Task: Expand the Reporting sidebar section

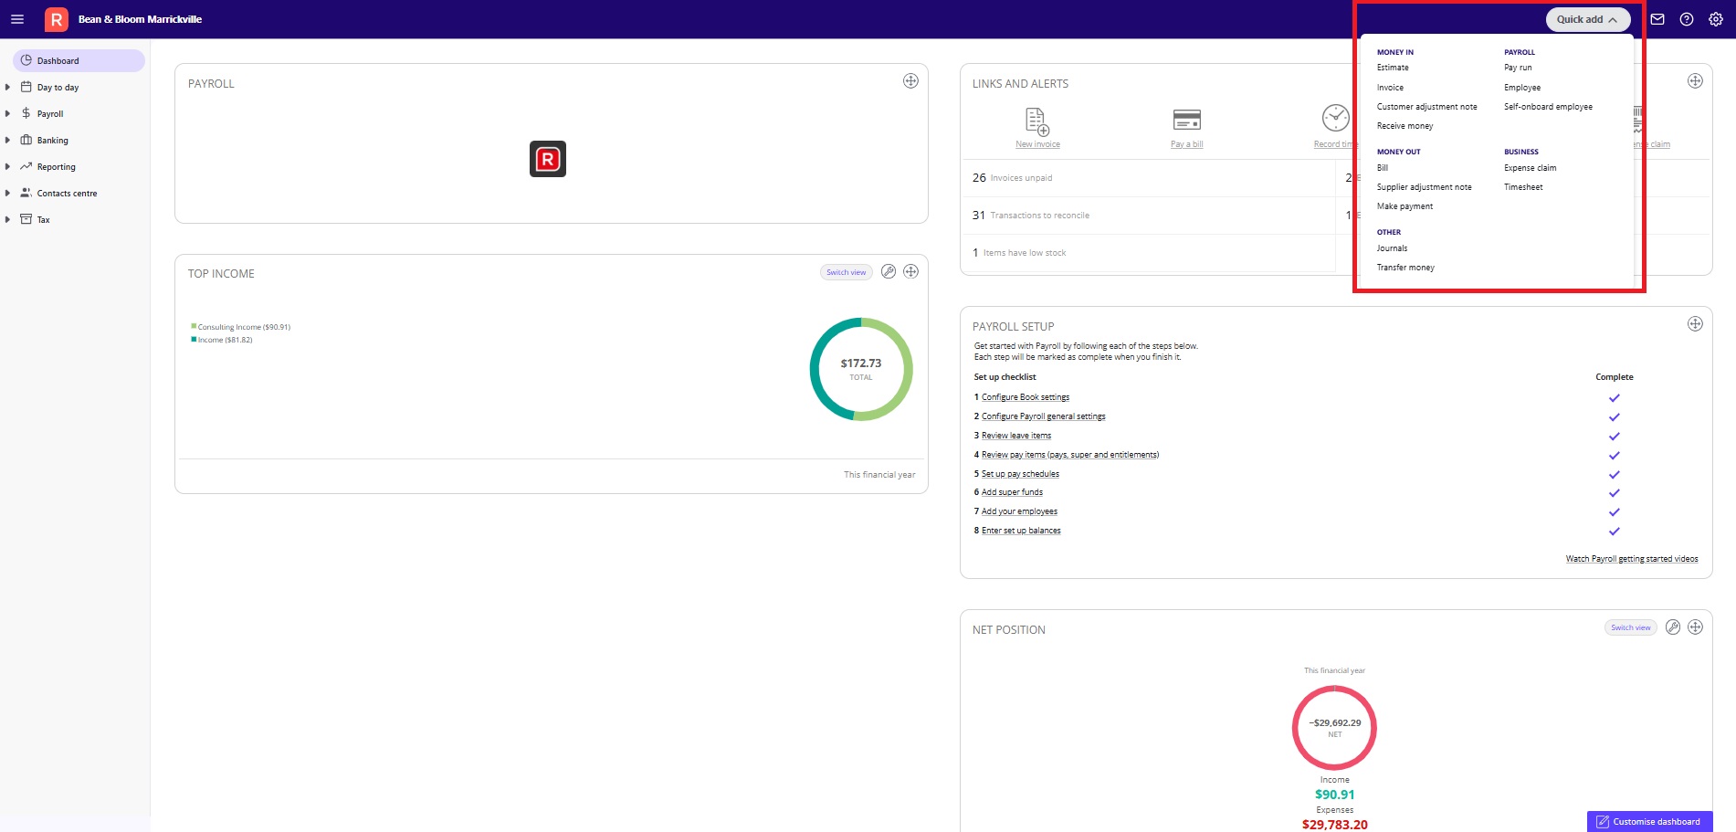Action: click(x=7, y=167)
